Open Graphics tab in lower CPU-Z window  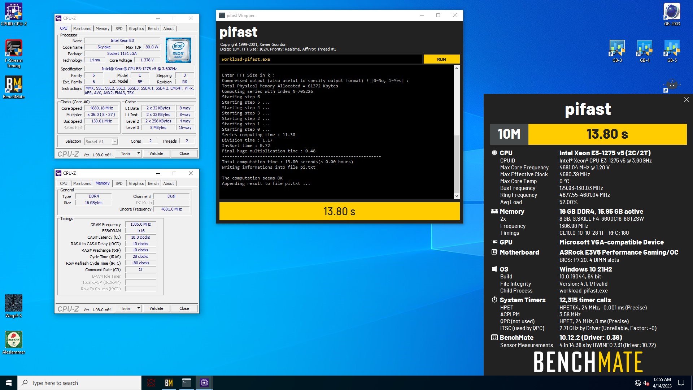pos(136,183)
